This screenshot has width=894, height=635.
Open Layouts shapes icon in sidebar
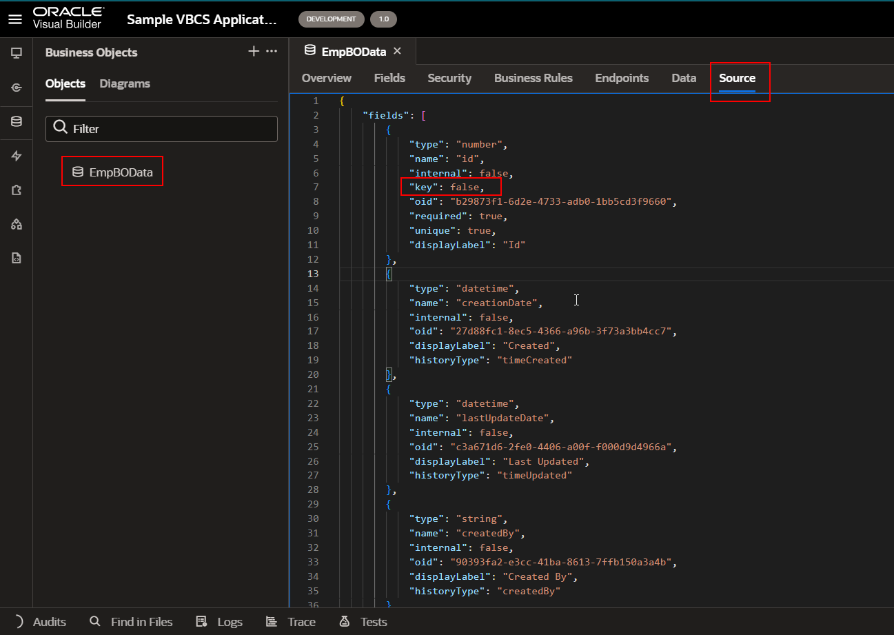pos(17,224)
